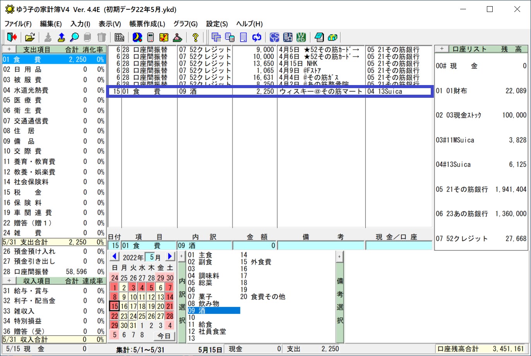Open the ヘルプ(H) menu
Image resolution: width=531 pixels, height=356 pixels.
click(249, 24)
